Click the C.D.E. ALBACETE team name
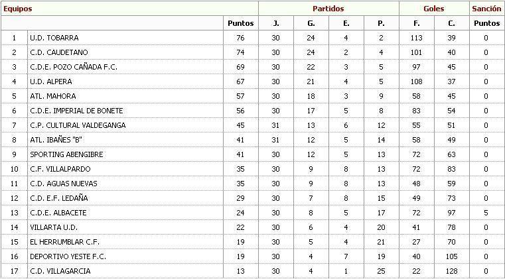Viewport: 505px width, 279px height. click(x=58, y=213)
